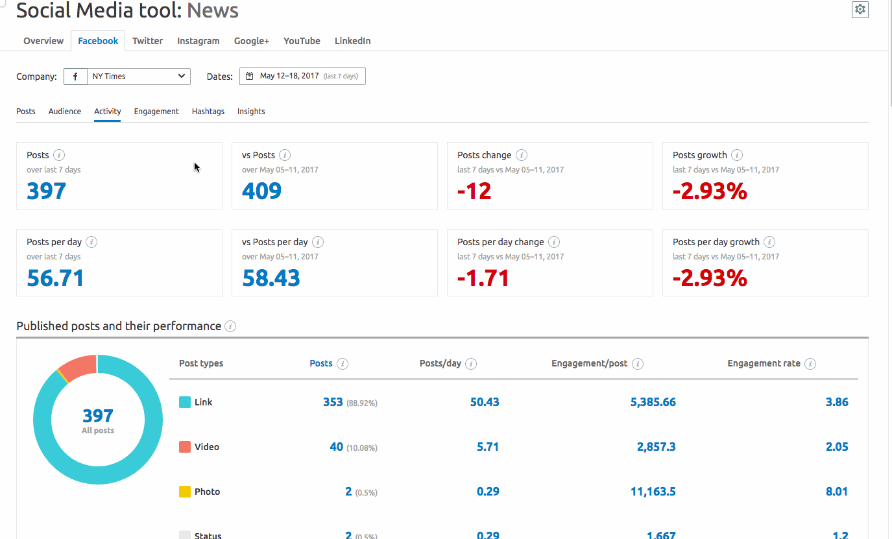The image size is (892, 539).
Task: Click info icon next to vs Posts
Action: (284, 155)
